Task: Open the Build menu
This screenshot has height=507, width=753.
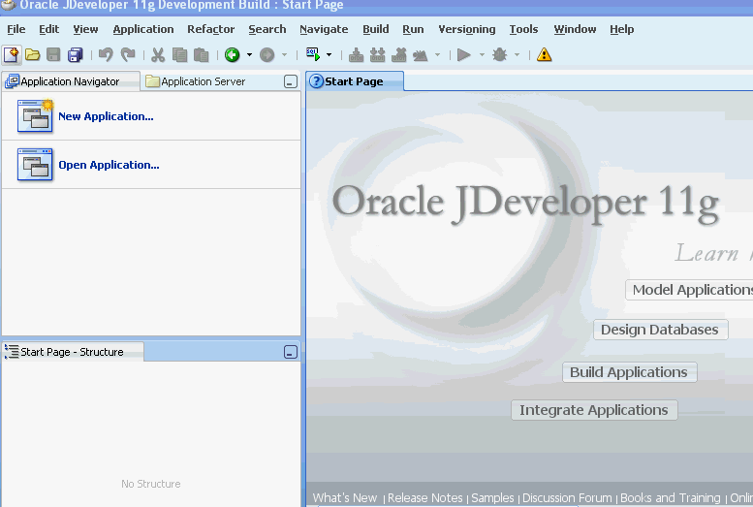Action: click(x=376, y=29)
